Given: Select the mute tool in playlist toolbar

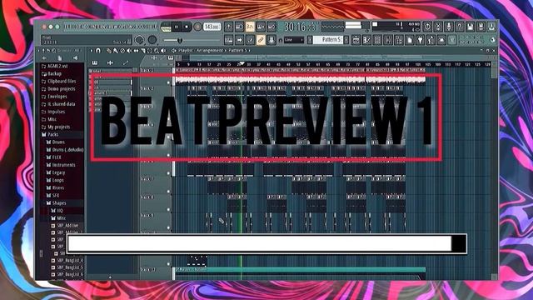Looking at the screenshot, I should coord(129,51).
